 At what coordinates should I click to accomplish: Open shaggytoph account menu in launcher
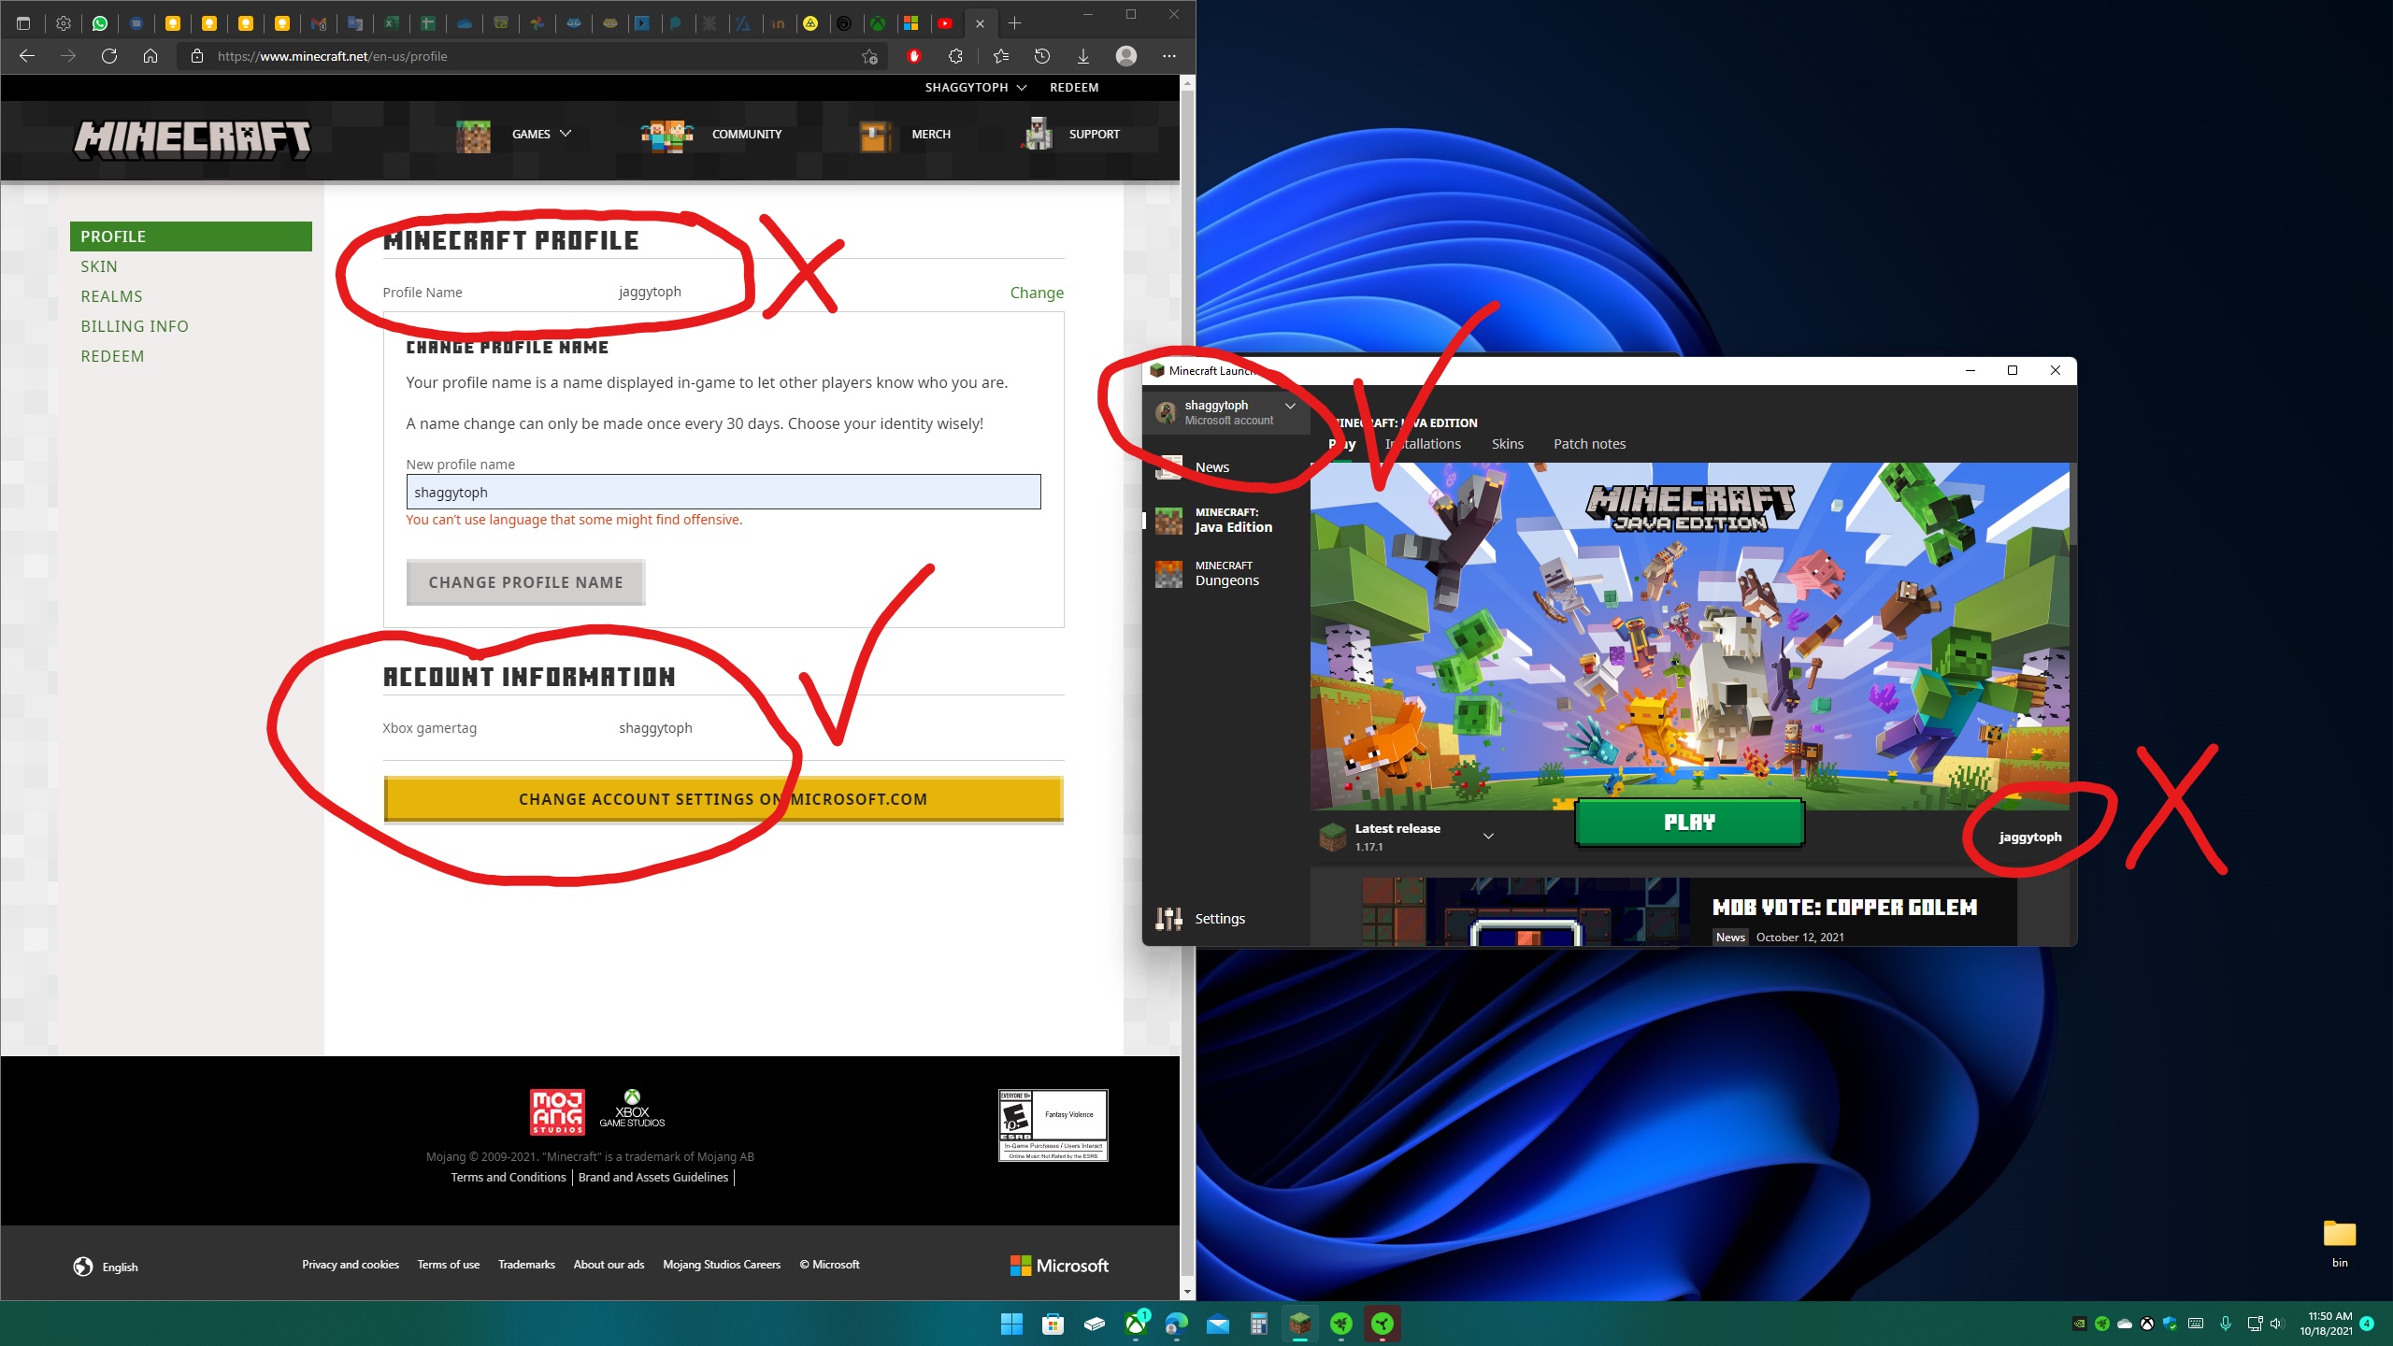1226,412
